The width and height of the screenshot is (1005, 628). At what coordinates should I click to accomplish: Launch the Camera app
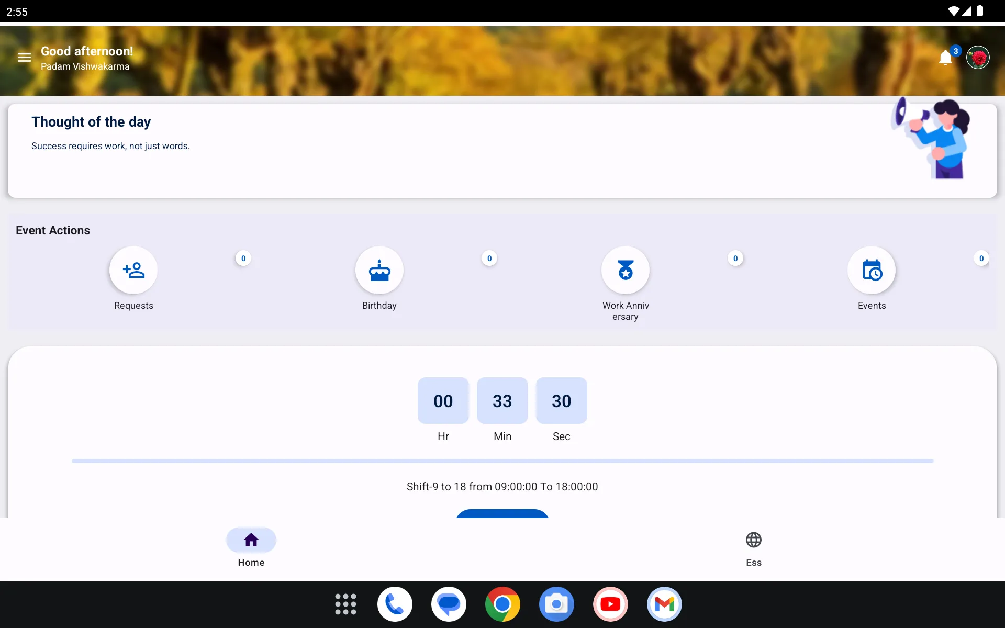(x=556, y=604)
